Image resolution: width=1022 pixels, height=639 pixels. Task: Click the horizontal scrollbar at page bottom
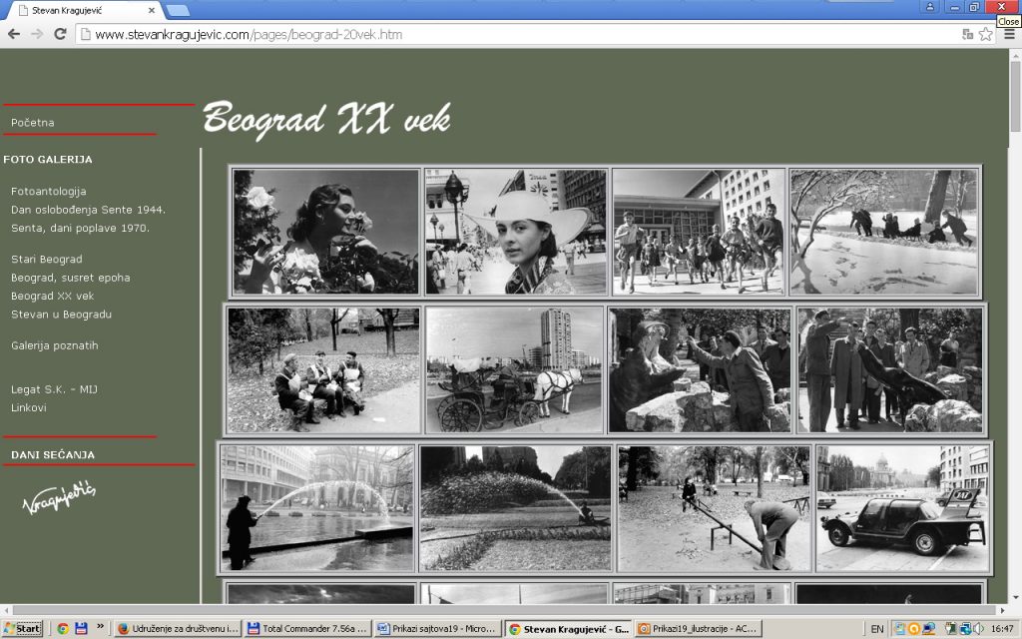click(x=499, y=609)
